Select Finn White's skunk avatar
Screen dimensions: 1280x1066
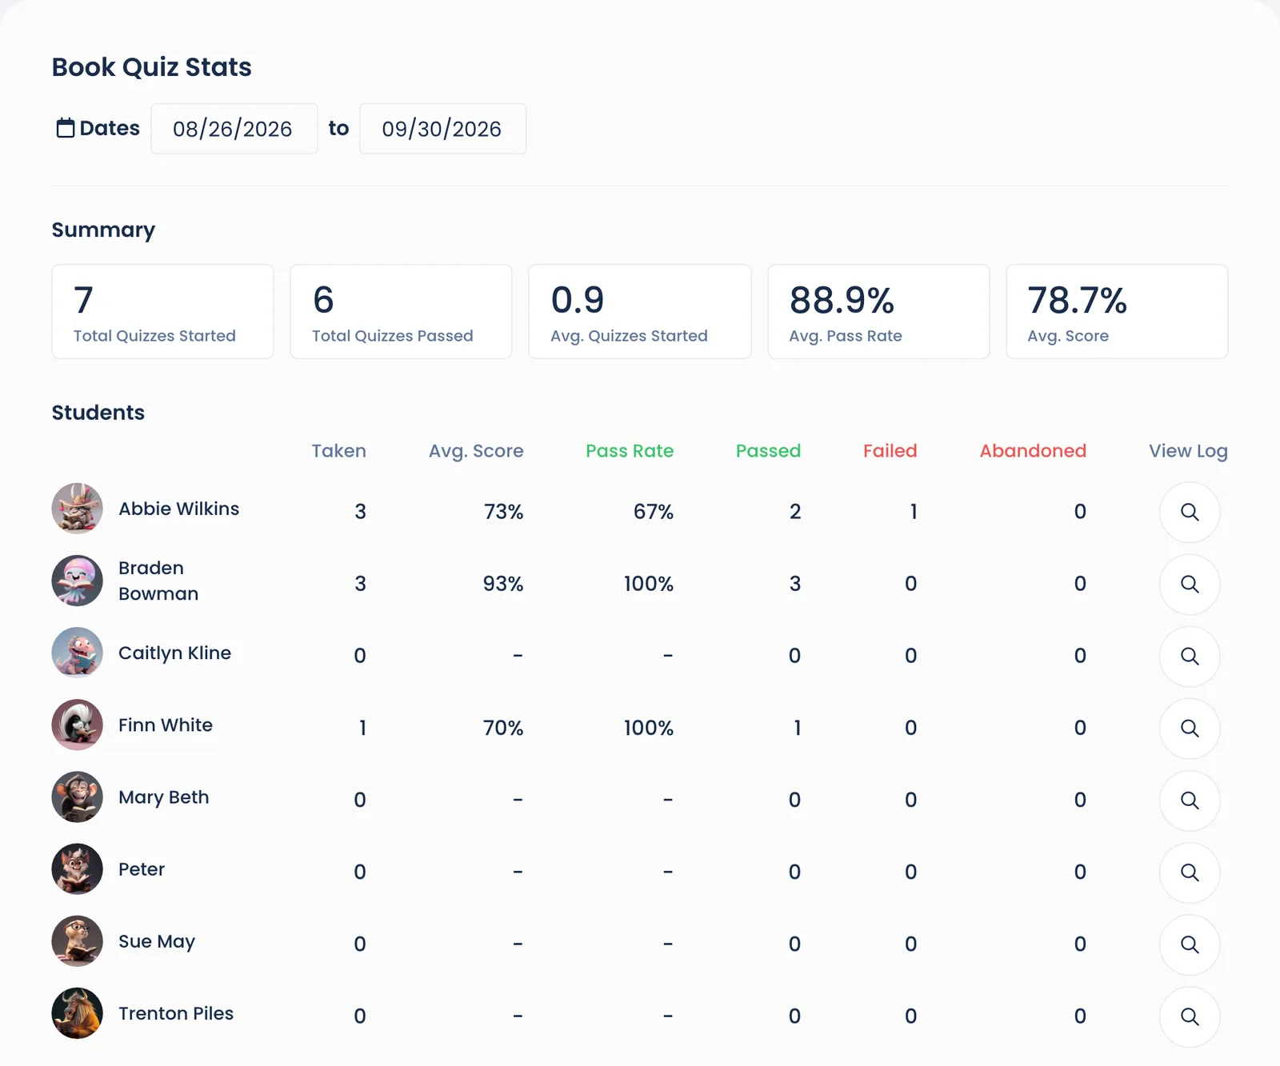point(78,725)
